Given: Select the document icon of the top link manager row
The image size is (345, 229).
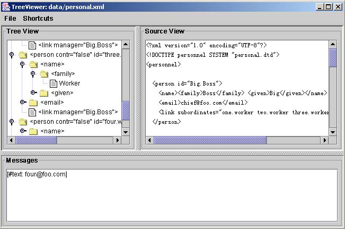Looking at the screenshot, I should click(32, 45).
